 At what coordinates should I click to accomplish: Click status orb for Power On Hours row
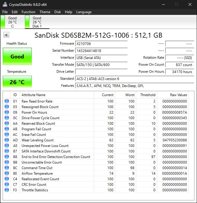tap(7, 112)
